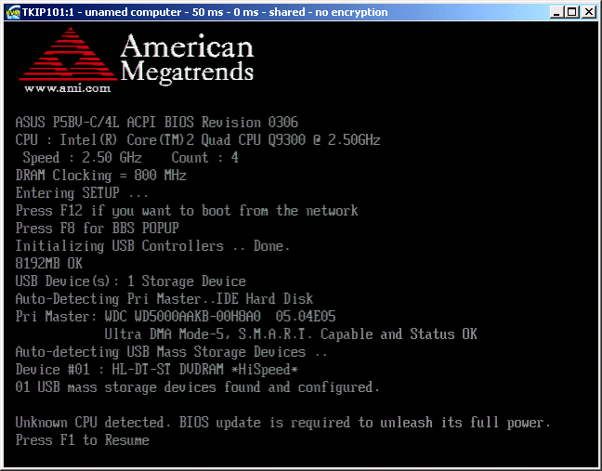Click the KVM icon in the title bar
Image resolution: width=602 pixels, height=471 pixels.
pos(13,12)
